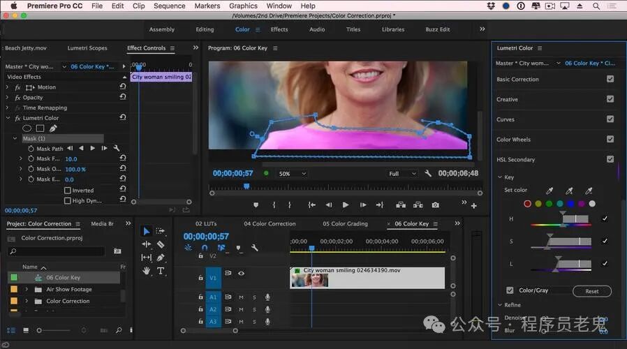
Task: Select the ellipse mask tool under Lumetri Color
Action: pyautogui.click(x=27, y=128)
